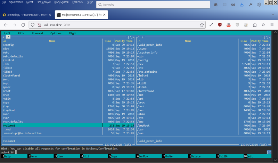This screenshot has width=278, height=163.
Task: Reload the nas.skori page
Action: (23, 25)
